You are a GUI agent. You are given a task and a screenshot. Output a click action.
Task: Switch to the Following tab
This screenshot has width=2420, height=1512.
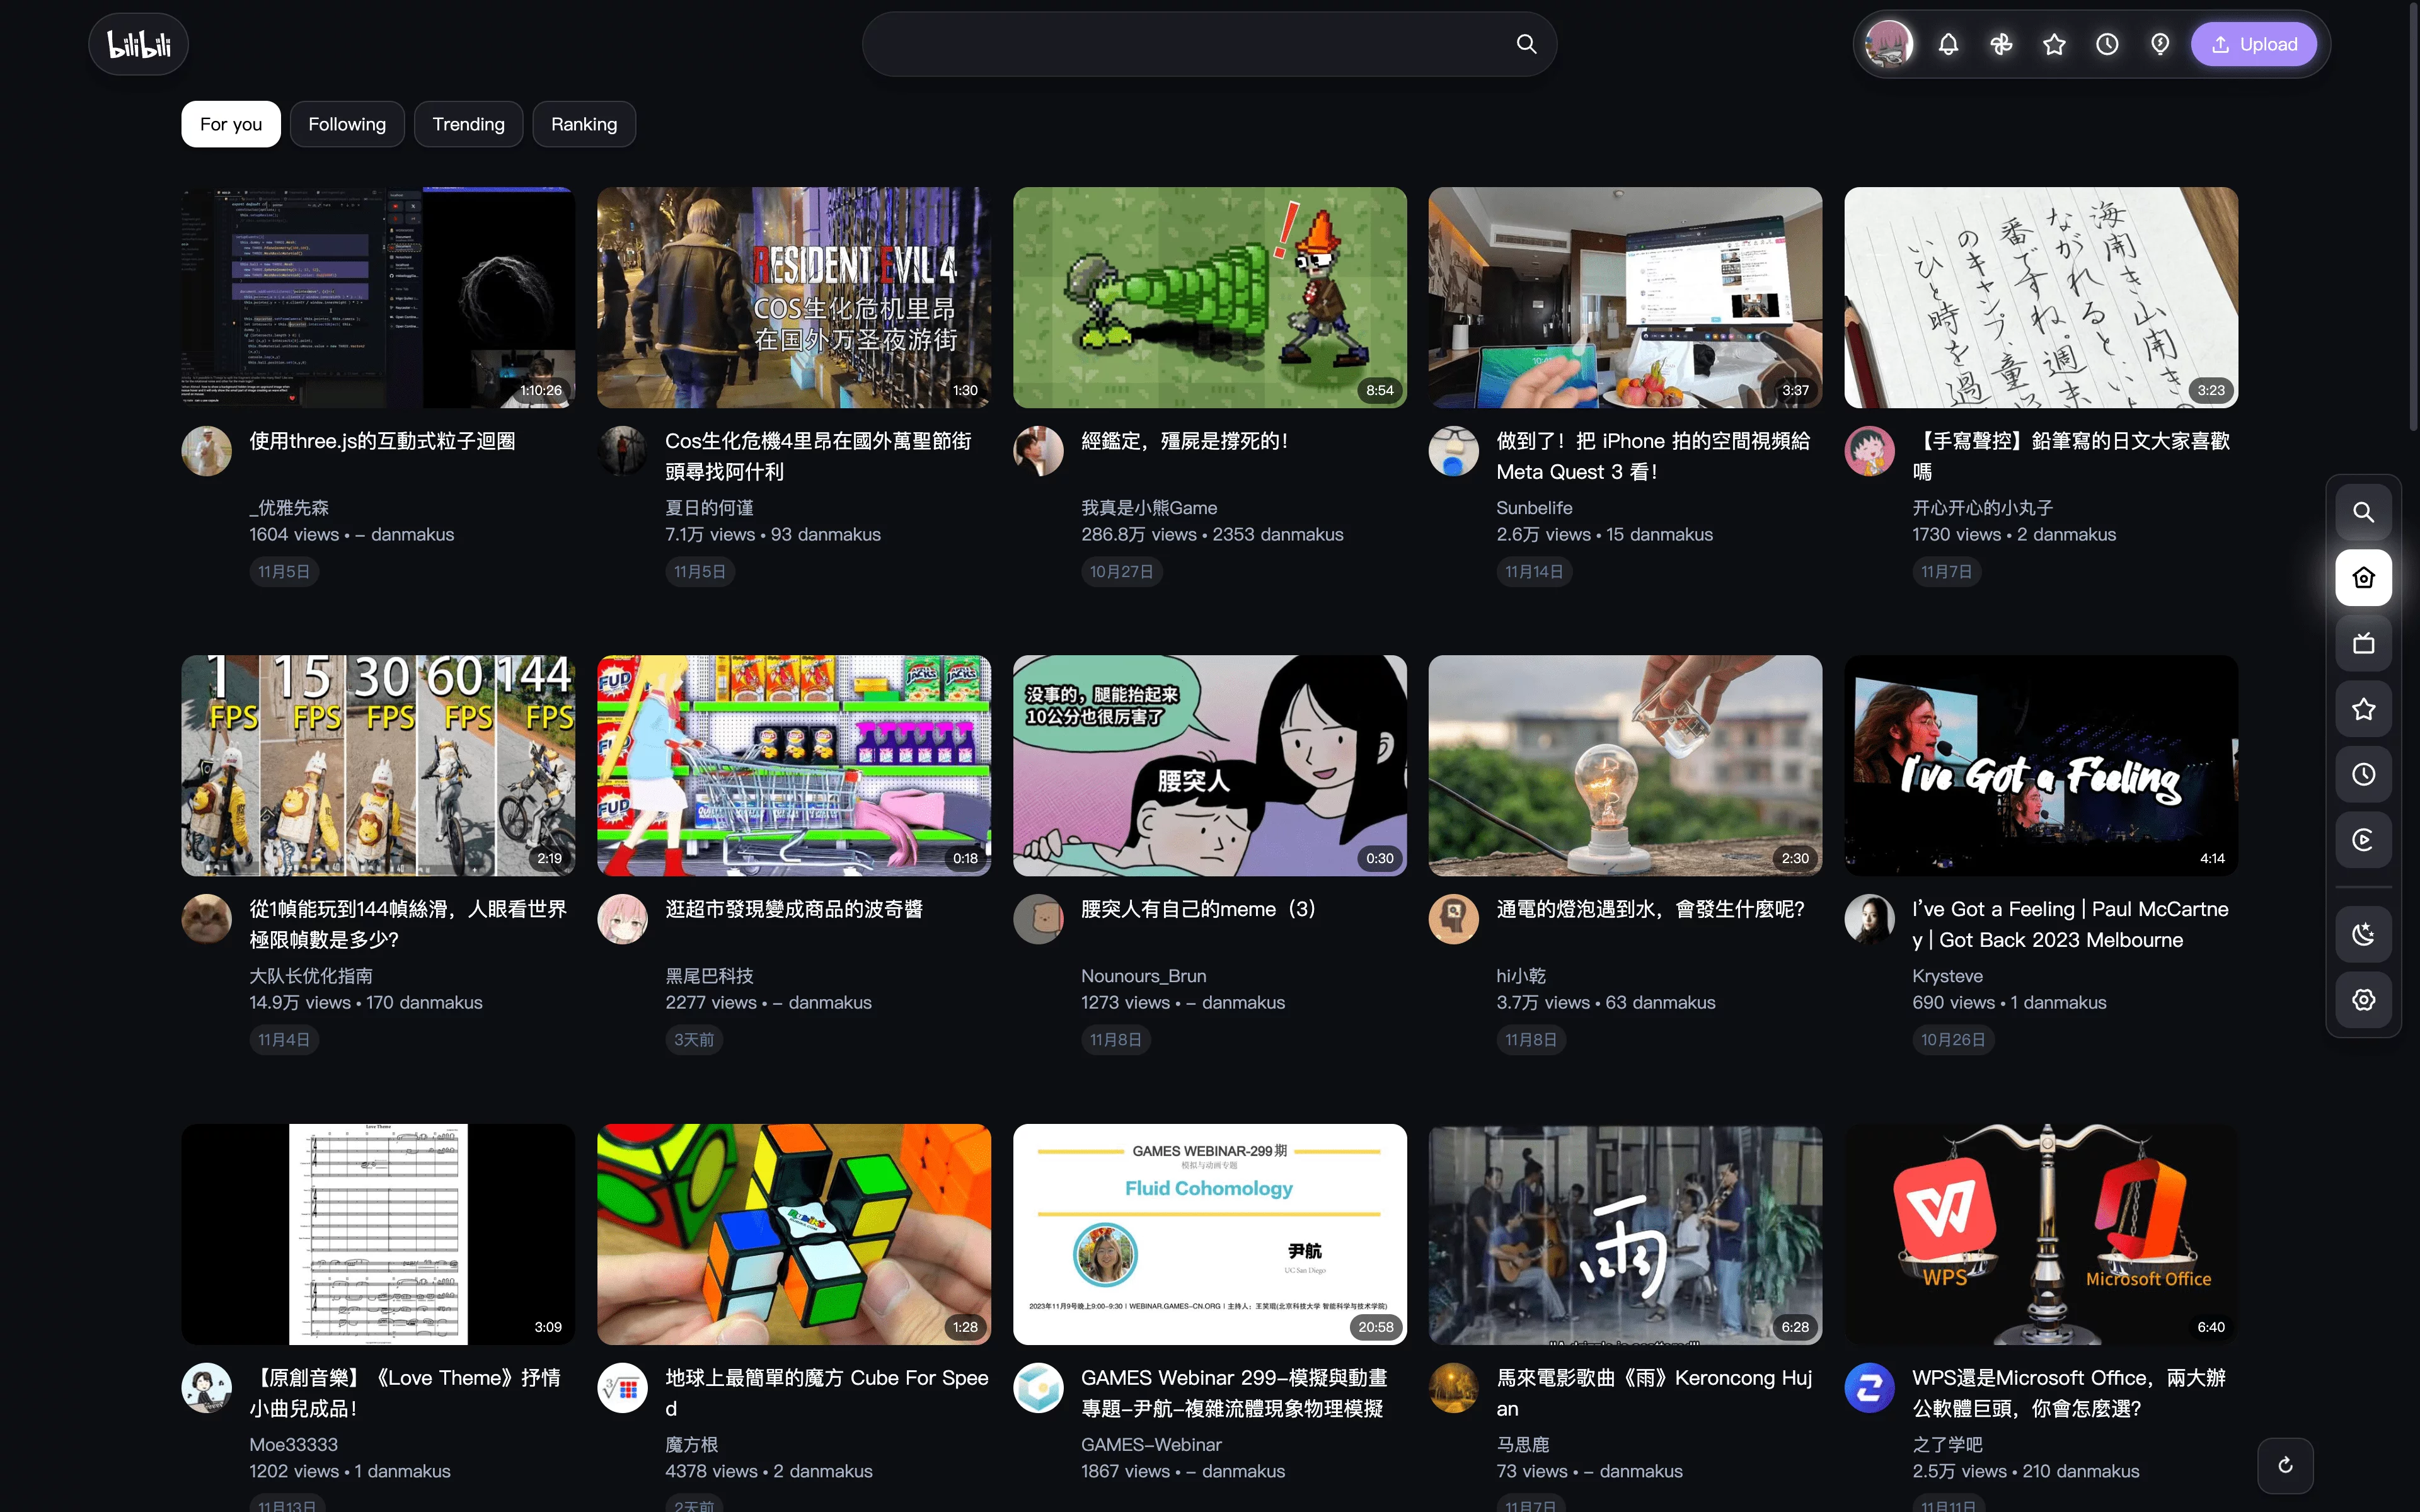click(347, 124)
